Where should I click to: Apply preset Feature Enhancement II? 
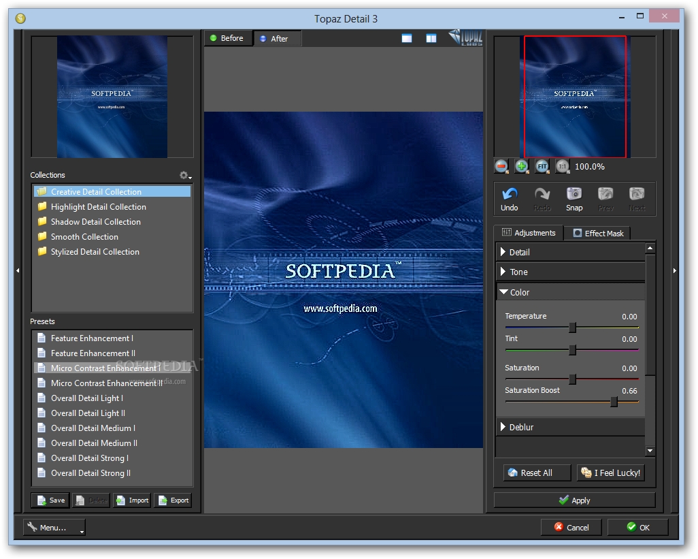pyautogui.click(x=112, y=353)
